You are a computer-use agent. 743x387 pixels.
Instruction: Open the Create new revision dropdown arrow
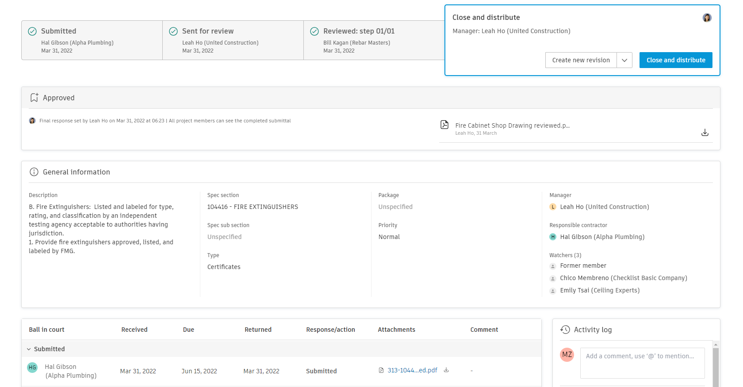point(624,60)
